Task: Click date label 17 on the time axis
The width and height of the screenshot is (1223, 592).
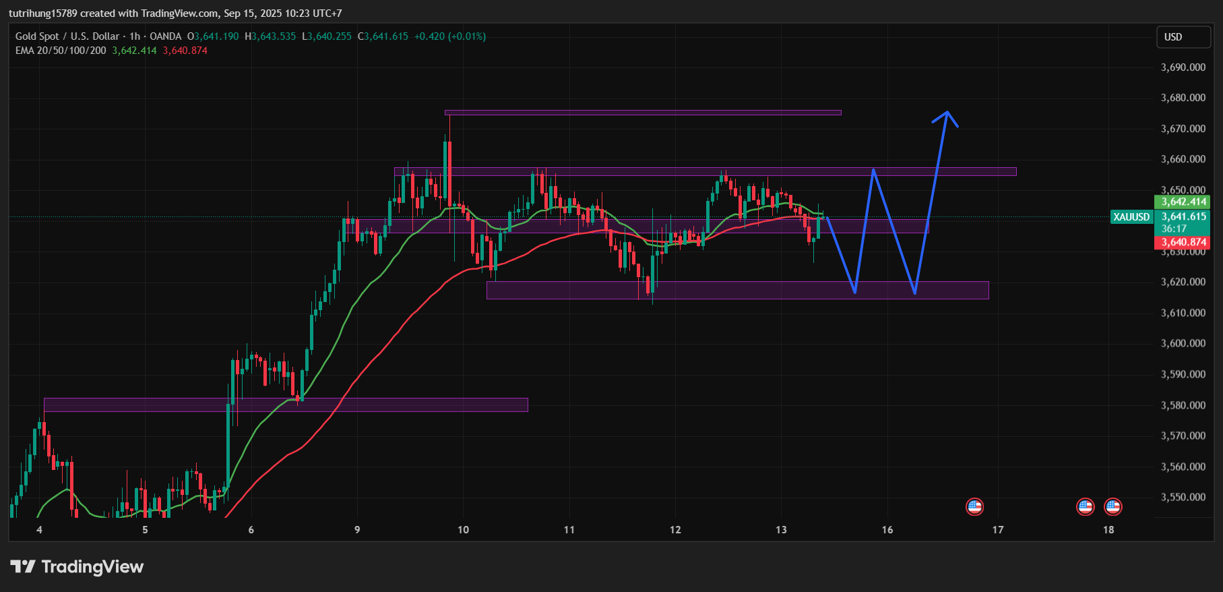Action: (x=998, y=530)
